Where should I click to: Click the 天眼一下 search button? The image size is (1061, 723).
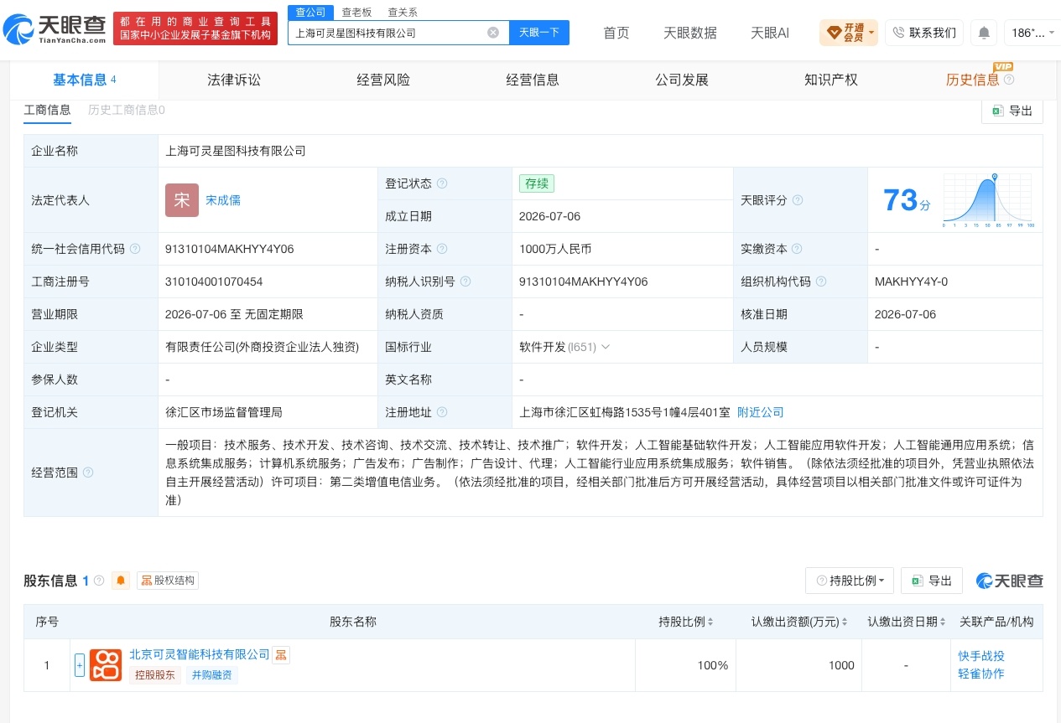(x=539, y=33)
